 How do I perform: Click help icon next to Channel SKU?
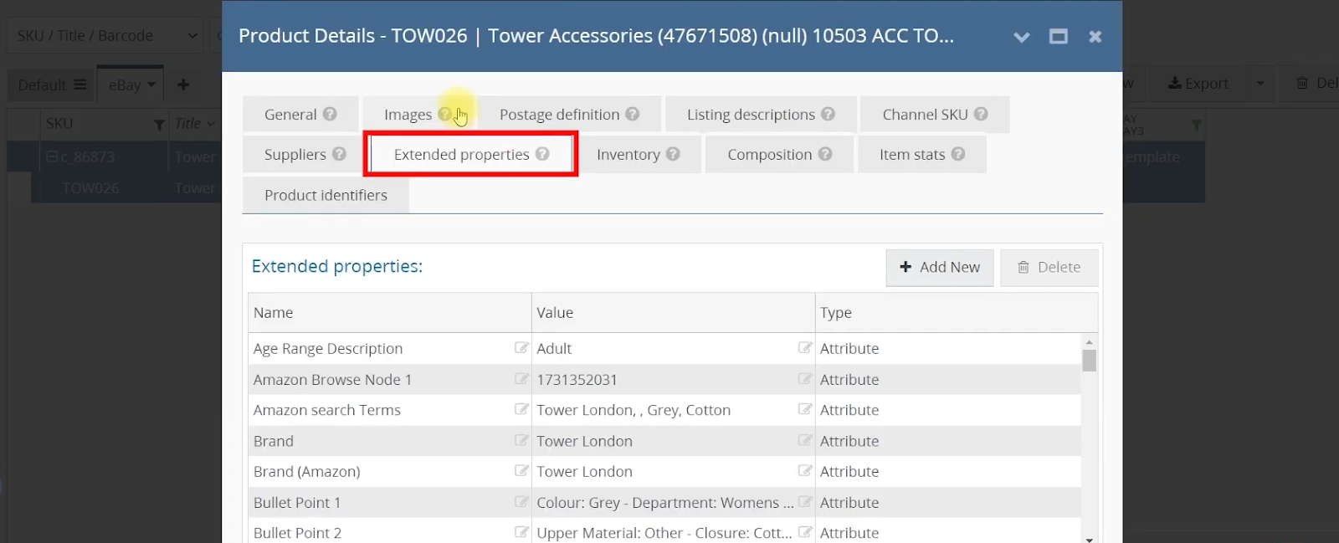pyautogui.click(x=981, y=114)
